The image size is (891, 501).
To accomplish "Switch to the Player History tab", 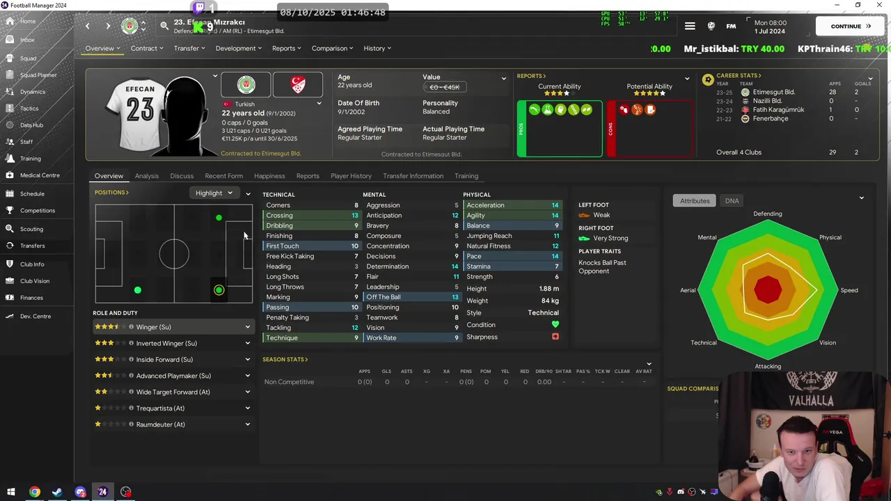I will click(351, 176).
